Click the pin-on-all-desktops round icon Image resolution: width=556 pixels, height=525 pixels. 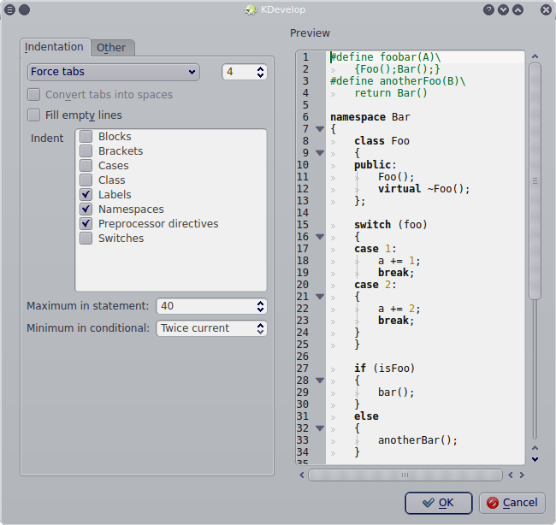click(x=24, y=10)
